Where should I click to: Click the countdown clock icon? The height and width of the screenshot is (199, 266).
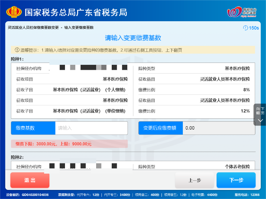click(x=245, y=28)
